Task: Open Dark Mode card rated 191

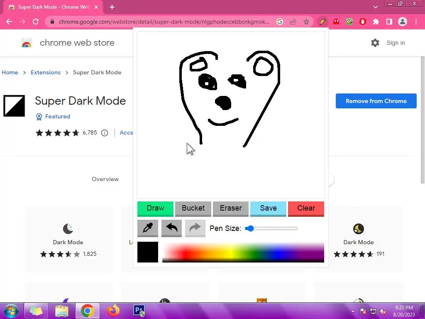Action: [x=358, y=239]
